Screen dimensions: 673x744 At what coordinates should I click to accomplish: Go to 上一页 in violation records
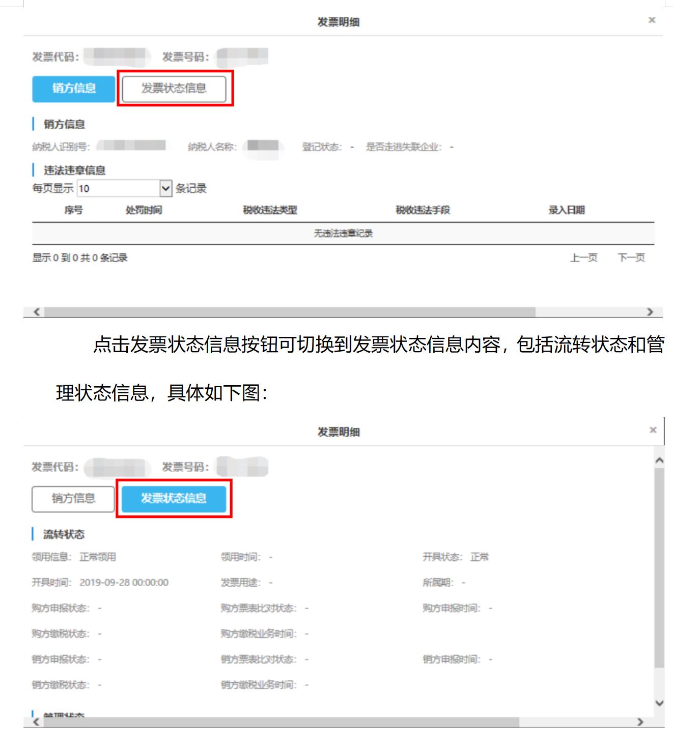coord(583,258)
